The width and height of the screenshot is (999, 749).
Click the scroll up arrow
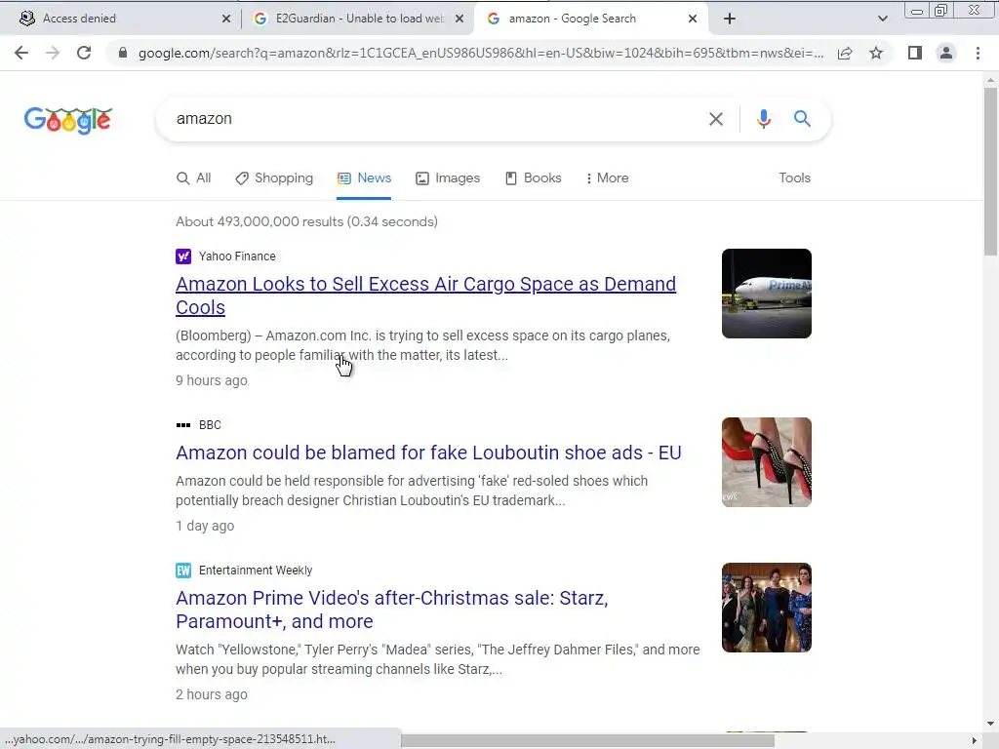(x=990, y=80)
